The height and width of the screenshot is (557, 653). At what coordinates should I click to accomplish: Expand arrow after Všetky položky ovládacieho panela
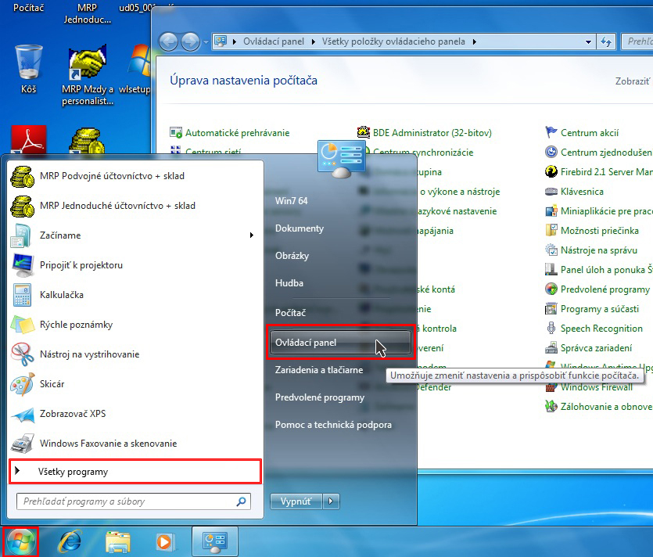[475, 41]
